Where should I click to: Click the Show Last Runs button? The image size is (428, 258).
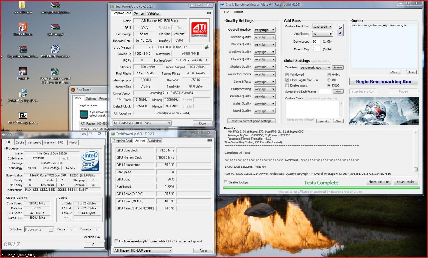[379, 182]
